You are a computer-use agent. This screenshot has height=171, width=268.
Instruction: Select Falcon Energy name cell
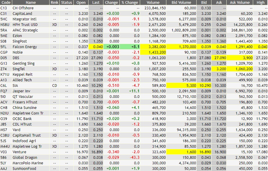click(x=25, y=47)
